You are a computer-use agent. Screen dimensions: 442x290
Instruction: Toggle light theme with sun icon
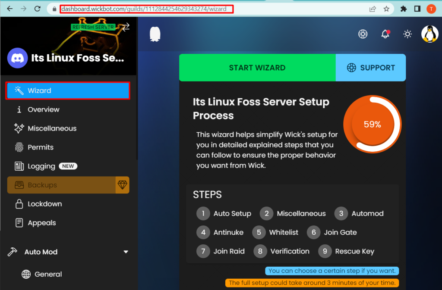(407, 34)
